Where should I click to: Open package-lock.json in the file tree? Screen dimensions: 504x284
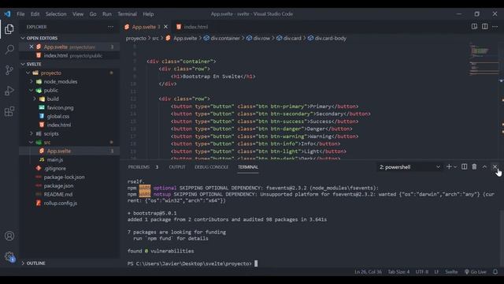pos(64,177)
